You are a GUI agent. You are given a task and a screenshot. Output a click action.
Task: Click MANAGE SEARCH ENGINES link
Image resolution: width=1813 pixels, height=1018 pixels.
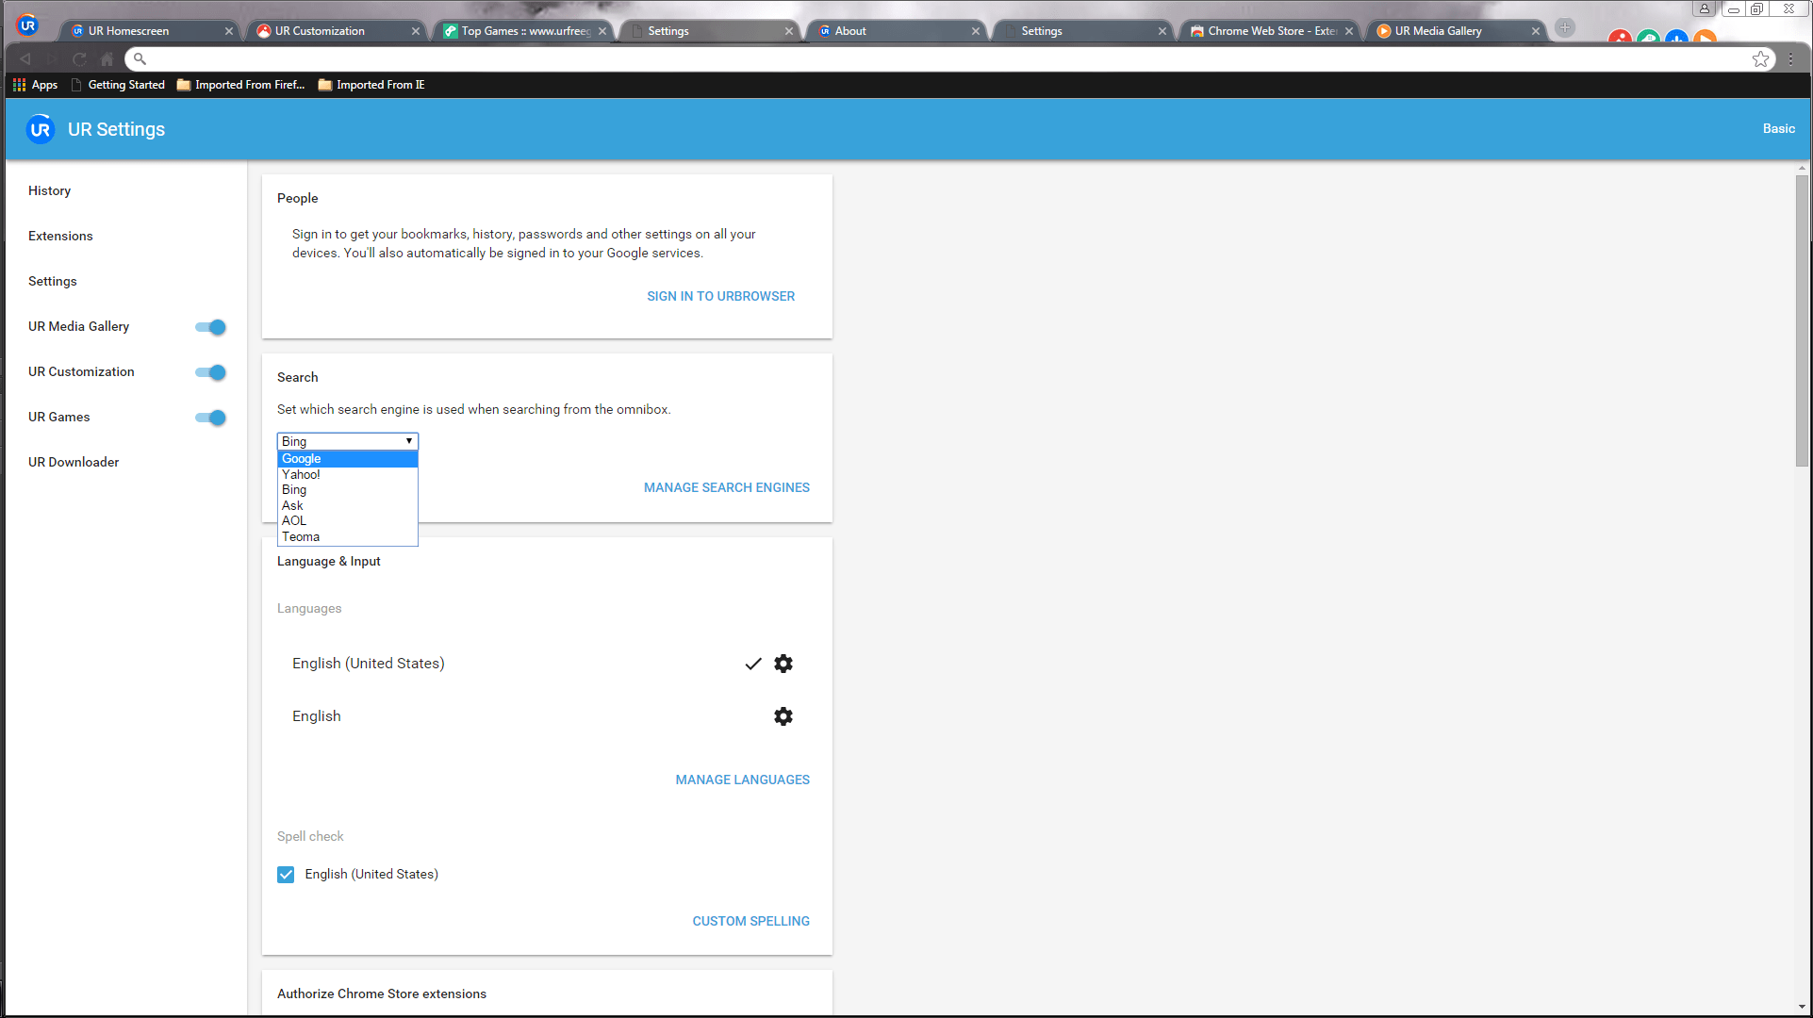tap(726, 487)
